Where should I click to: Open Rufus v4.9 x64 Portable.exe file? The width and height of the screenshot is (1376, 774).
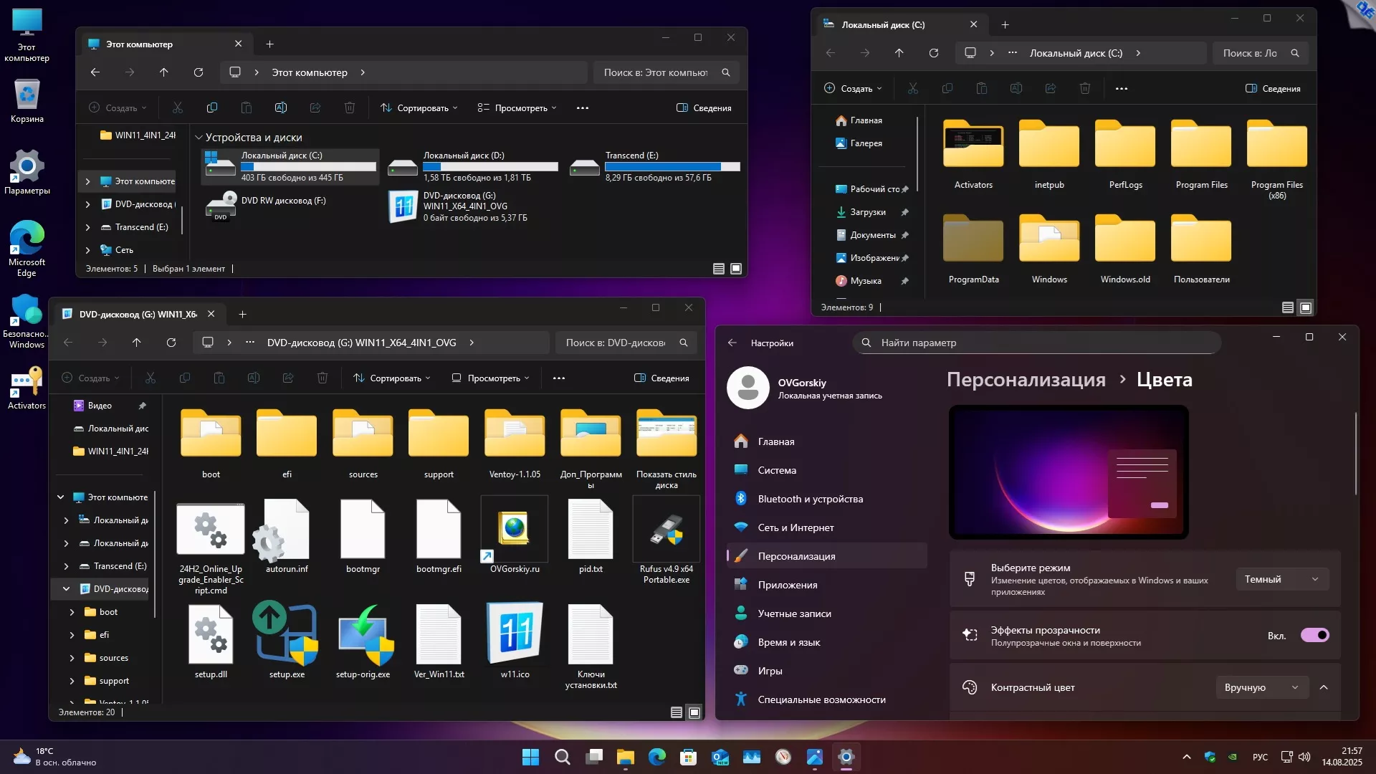pyautogui.click(x=666, y=532)
